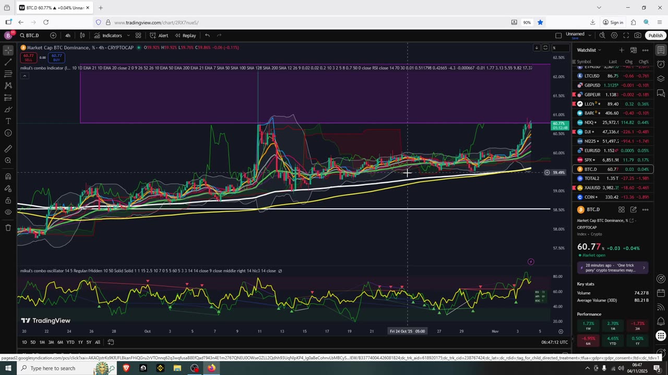Select the crosshair cursor tool
The height and width of the screenshot is (375, 668).
8,51
